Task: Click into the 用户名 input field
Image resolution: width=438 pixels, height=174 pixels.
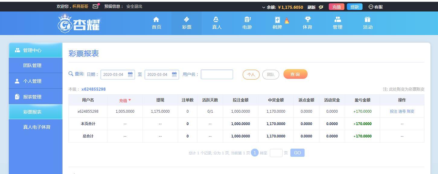Action: pos(217,74)
